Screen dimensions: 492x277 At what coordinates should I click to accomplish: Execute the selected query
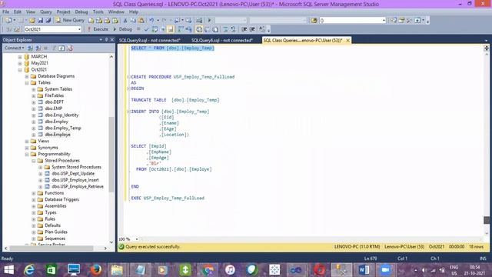pyautogui.click(x=98, y=29)
